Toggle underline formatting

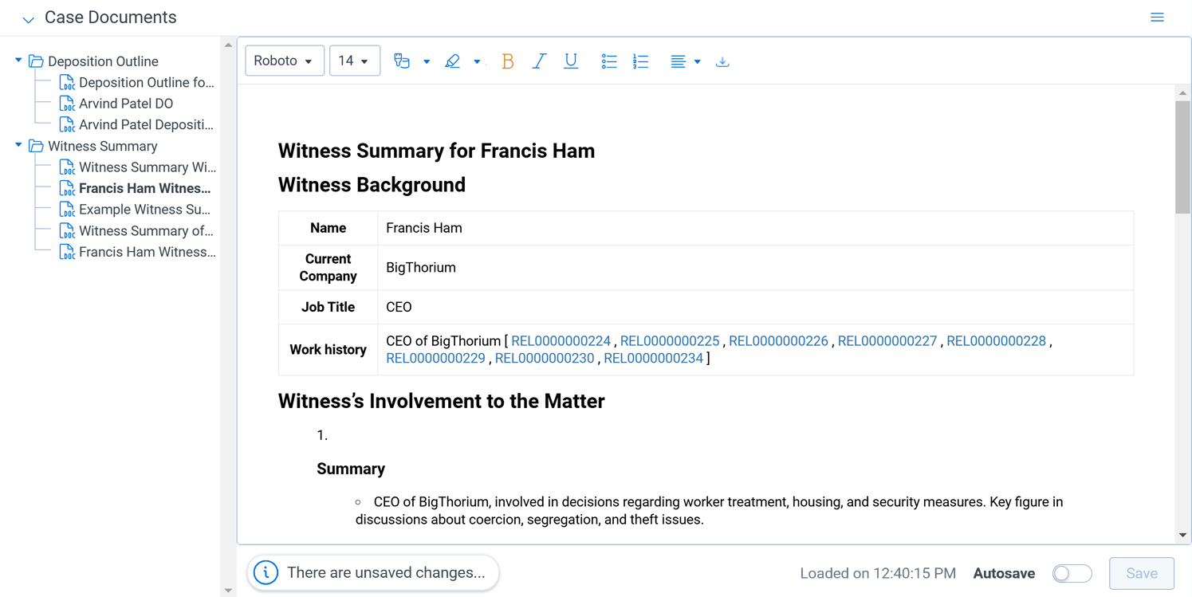[571, 61]
